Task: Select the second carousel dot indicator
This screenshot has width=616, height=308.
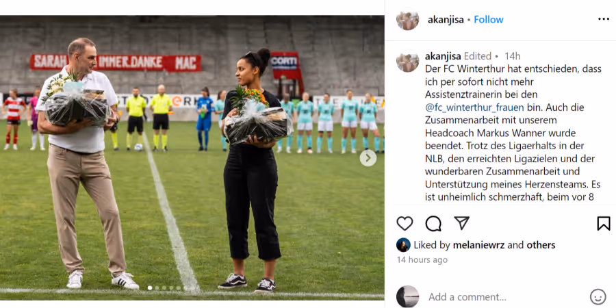Action: click(157, 288)
